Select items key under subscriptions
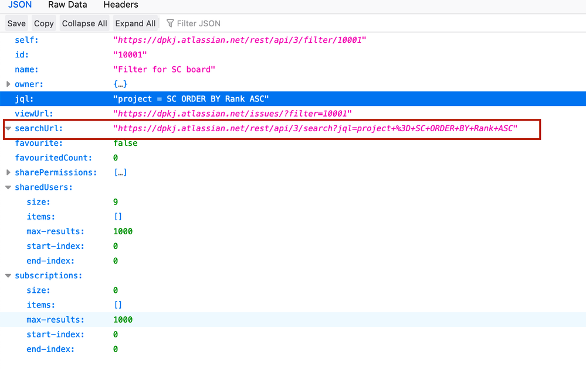Screen dimensions: 586x369 pyautogui.click(x=40, y=305)
